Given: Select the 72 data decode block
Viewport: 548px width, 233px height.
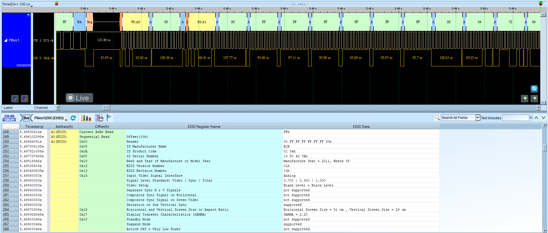Looking at the screenshot, I should [x=510, y=22].
